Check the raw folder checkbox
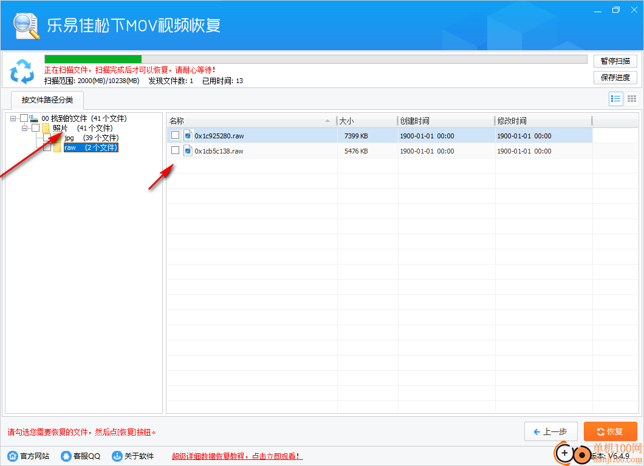The width and height of the screenshot is (644, 466). [47, 147]
